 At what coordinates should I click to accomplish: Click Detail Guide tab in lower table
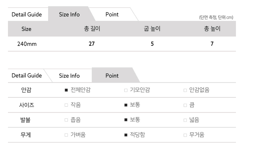(x=27, y=76)
